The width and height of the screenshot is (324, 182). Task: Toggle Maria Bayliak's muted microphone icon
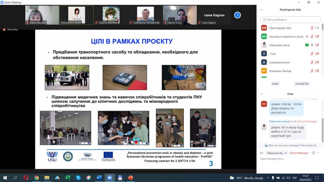coord(312,28)
